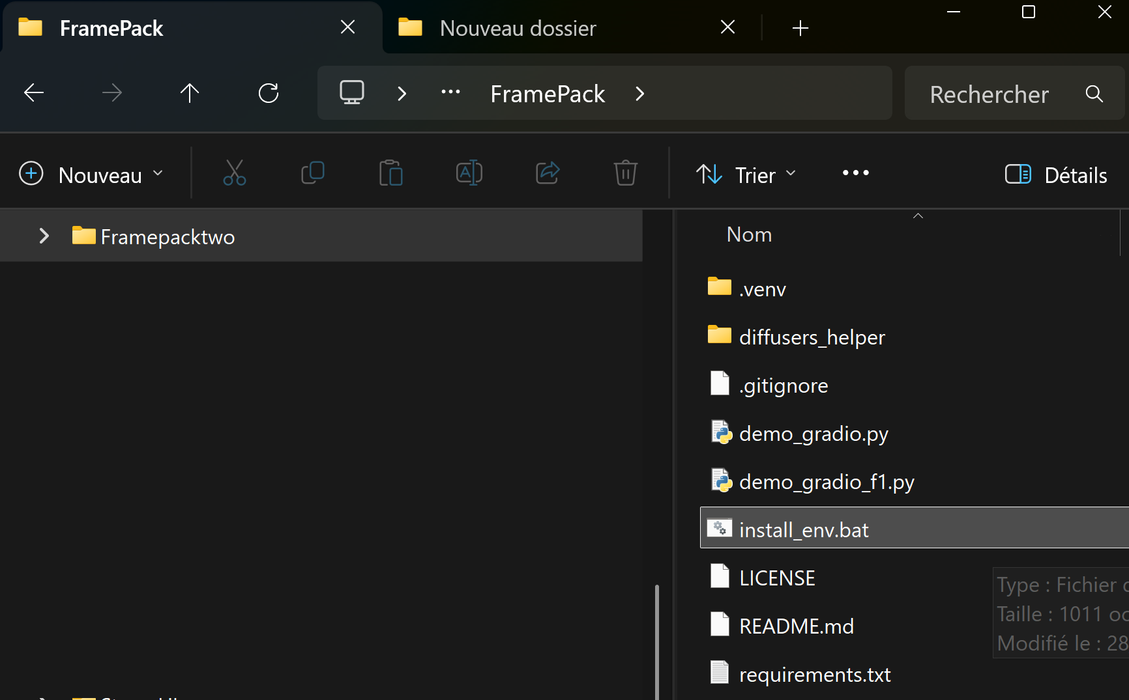
Task: Select requirements.txt file
Action: tap(815, 675)
